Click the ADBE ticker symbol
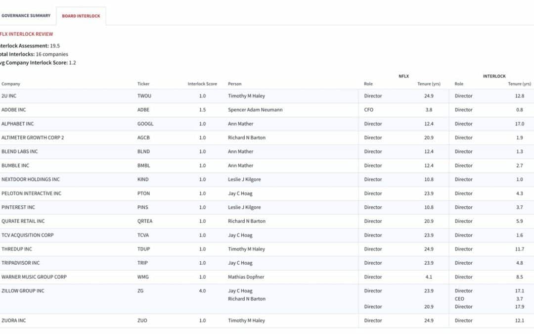Screen dimensions: 534x334 [x=143, y=110]
